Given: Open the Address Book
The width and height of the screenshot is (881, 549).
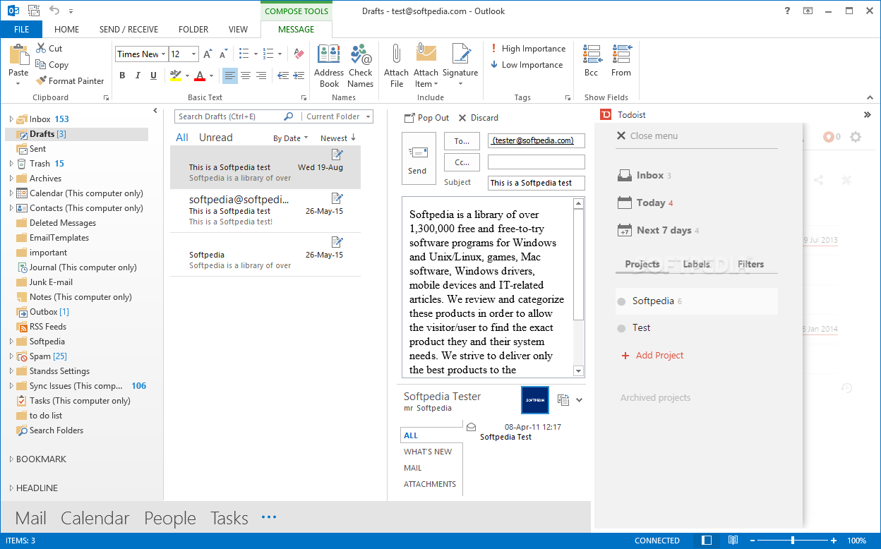Looking at the screenshot, I should (329, 66).
